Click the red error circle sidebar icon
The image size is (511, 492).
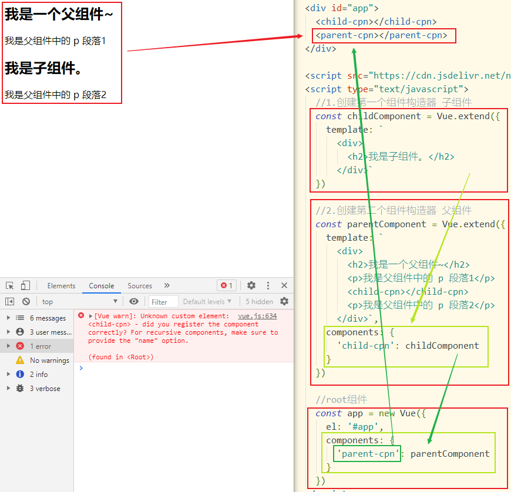pyautogui.click(x=20, y=346)
